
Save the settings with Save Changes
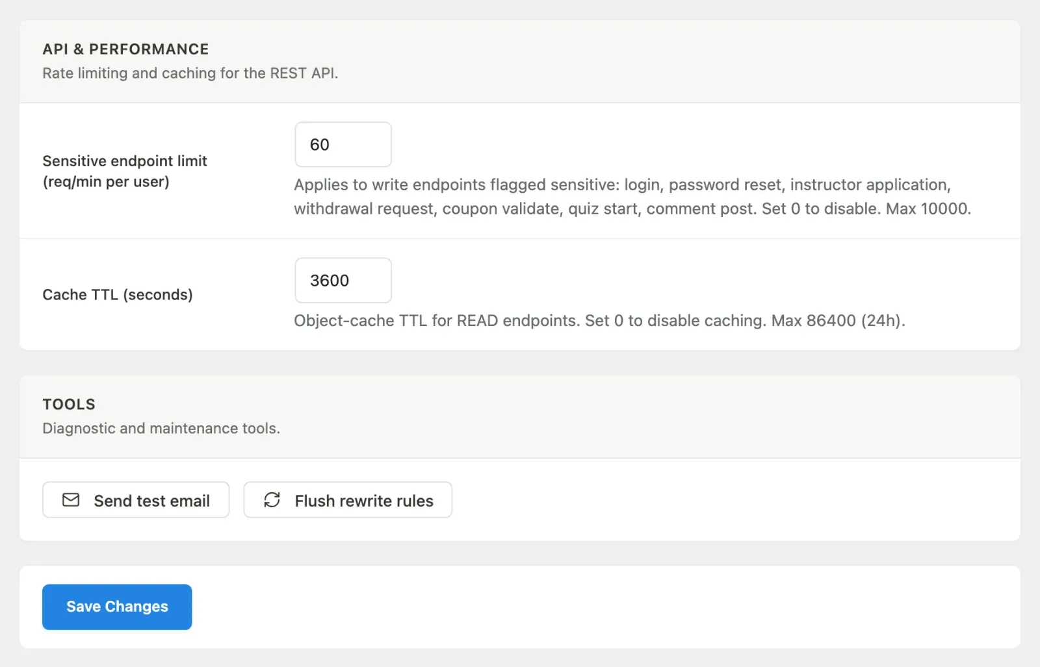(x=117, y=607)
